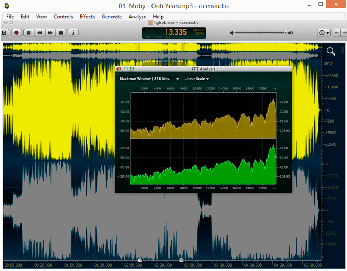Open the Effects menu
The height and width of the screenshot is (271, 347).
click(87, 17)
